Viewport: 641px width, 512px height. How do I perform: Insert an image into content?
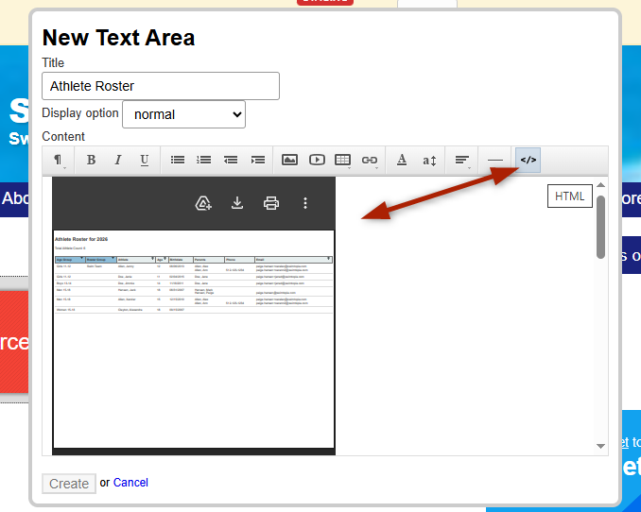point(290,161)
